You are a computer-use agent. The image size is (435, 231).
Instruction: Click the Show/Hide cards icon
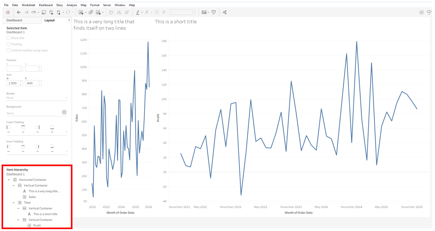(x=204, y=12)
